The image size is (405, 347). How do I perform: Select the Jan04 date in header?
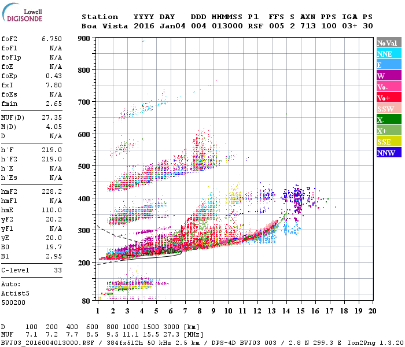(172, 26)
